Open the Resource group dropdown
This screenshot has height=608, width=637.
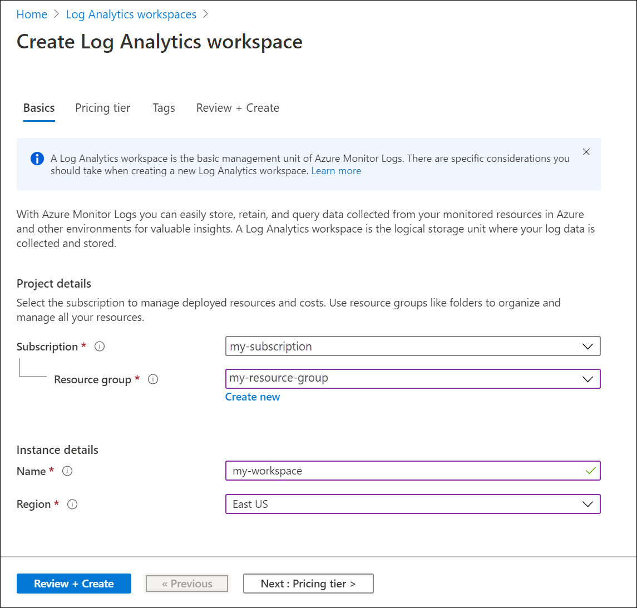click(x=587, y=379)
